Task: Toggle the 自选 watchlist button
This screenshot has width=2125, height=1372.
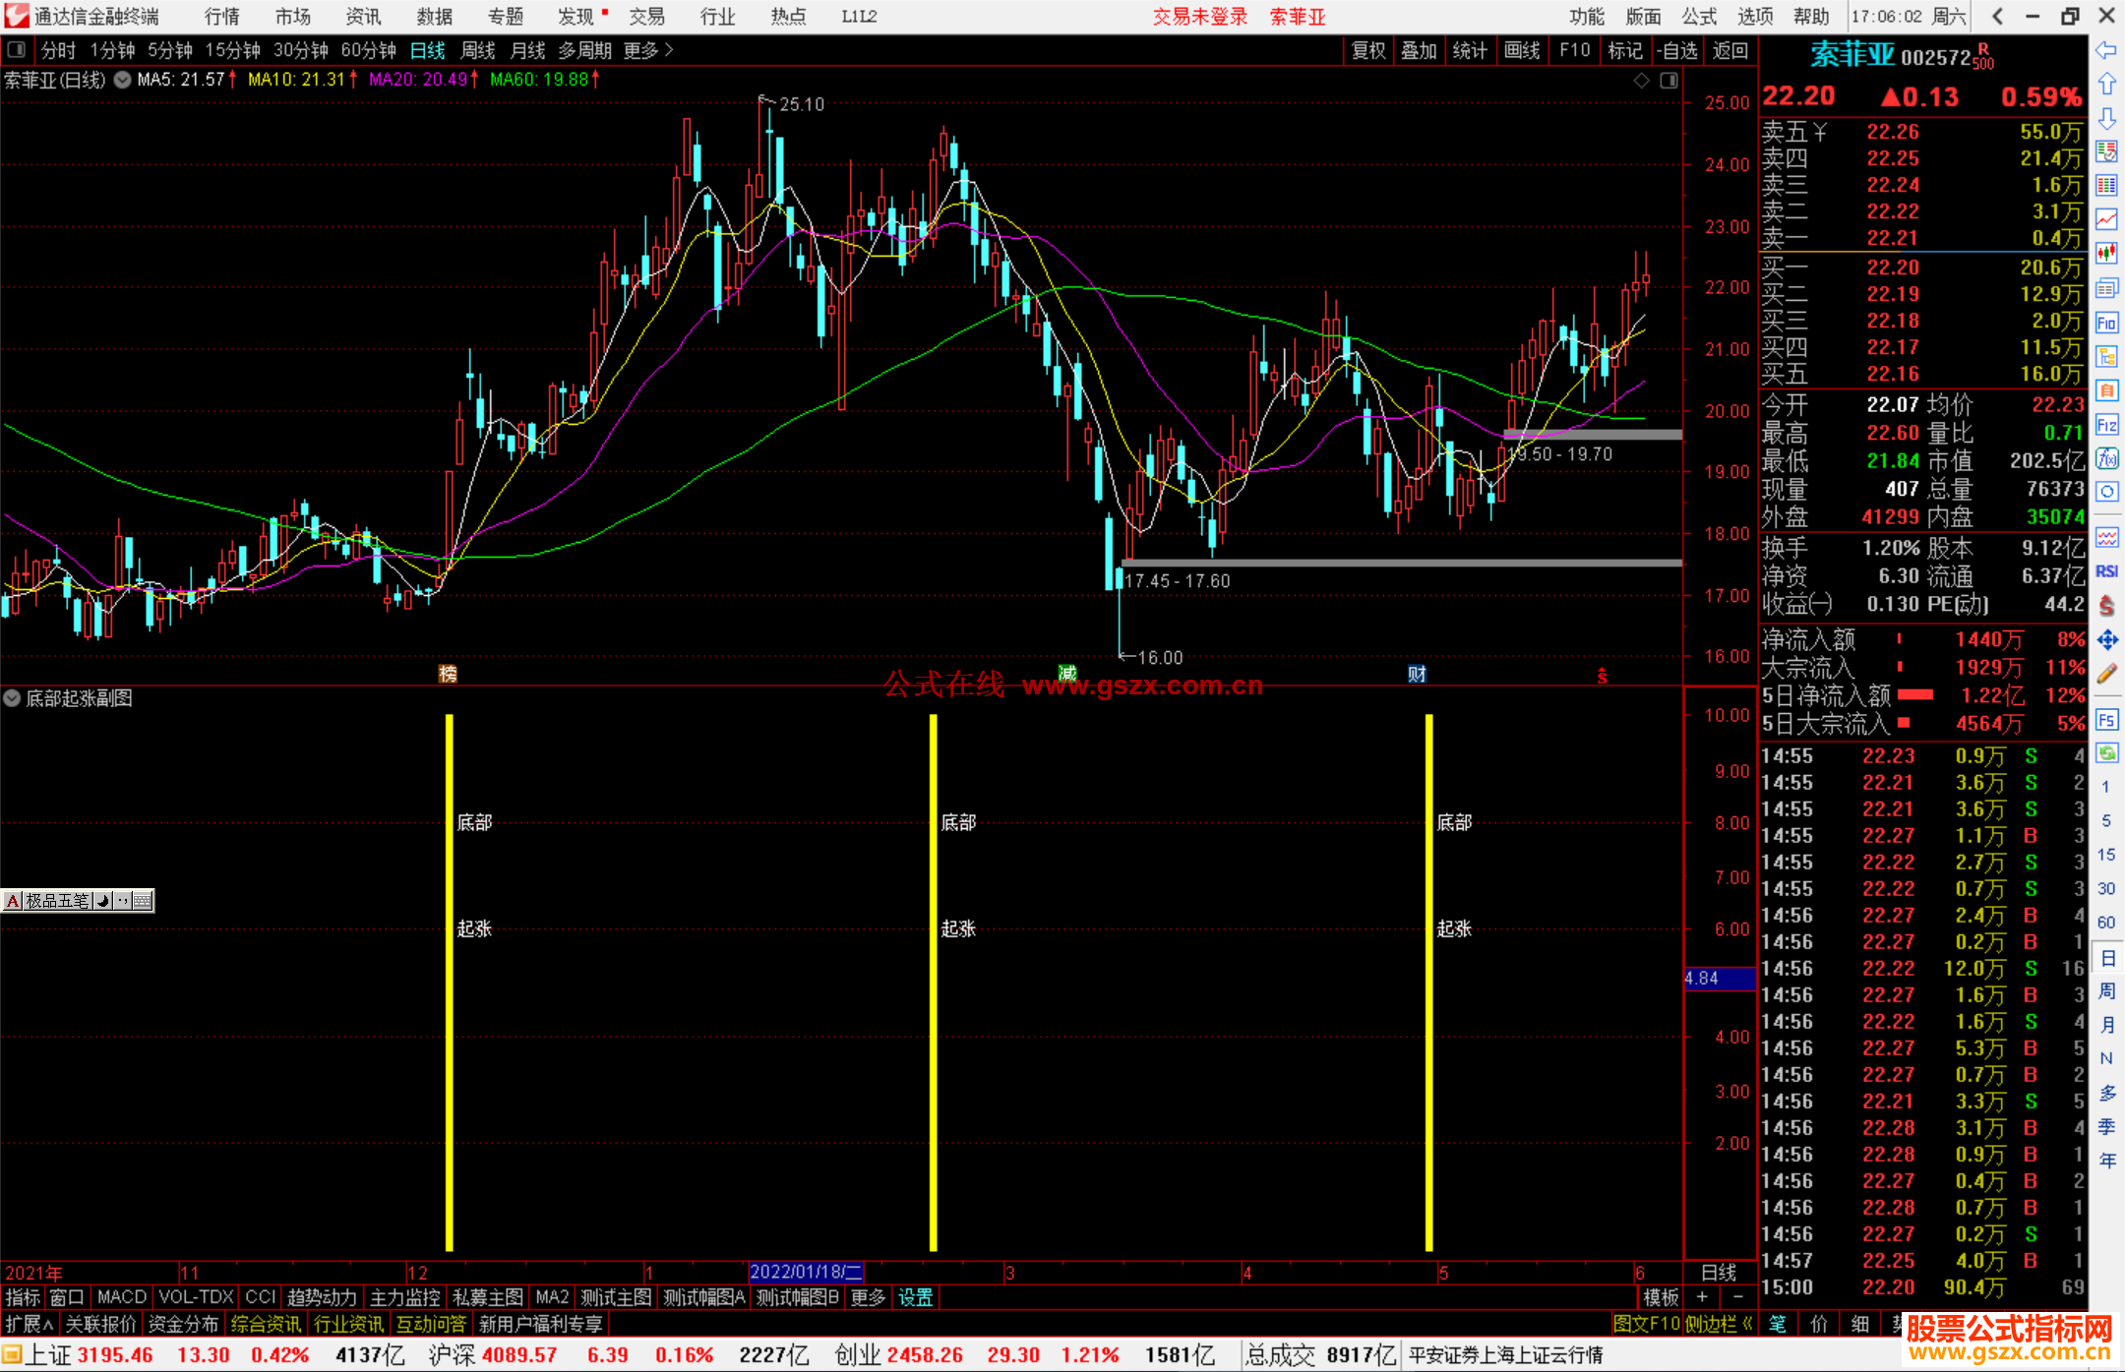Action: (x=1676, y=50)
